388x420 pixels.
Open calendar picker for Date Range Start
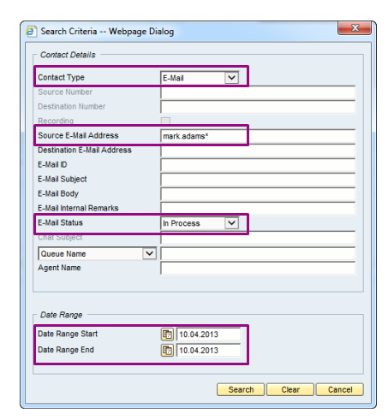(167, 334)
